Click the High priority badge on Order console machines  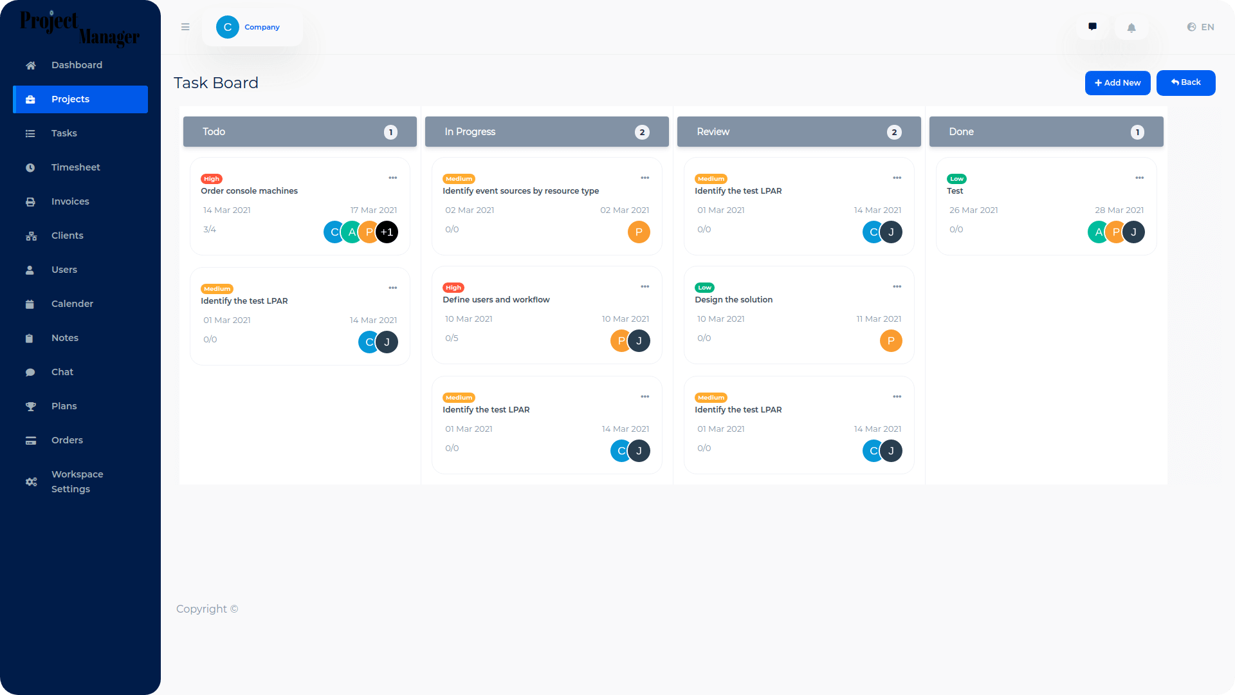212,179
